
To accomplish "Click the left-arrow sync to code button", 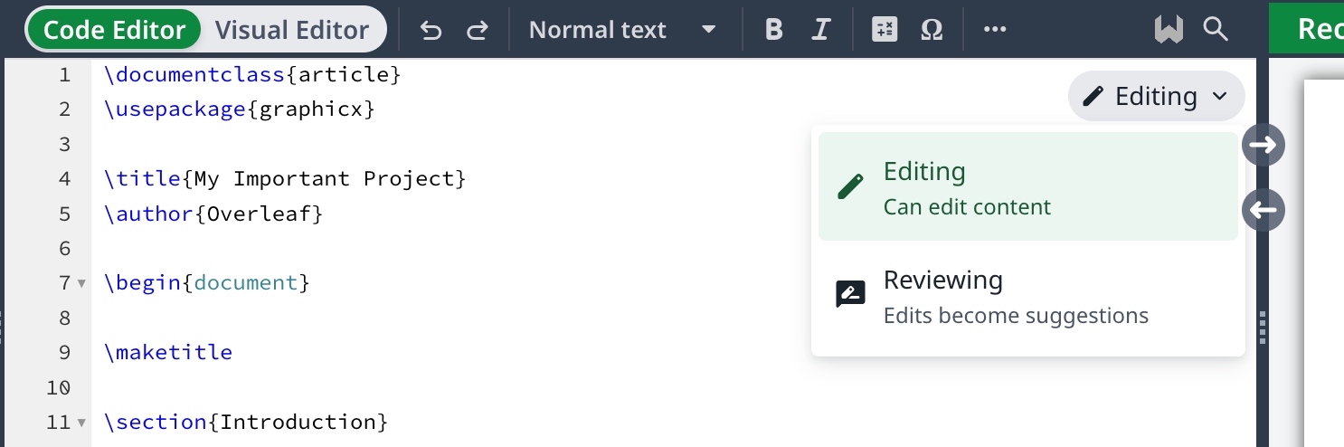I will point(1264,211).
